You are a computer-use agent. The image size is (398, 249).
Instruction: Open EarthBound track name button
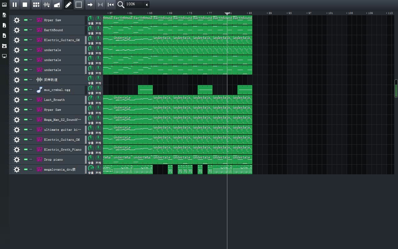tap(60, 30)
